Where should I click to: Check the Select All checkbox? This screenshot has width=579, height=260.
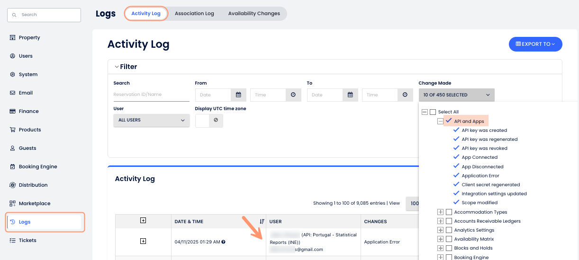coord(433,112)
